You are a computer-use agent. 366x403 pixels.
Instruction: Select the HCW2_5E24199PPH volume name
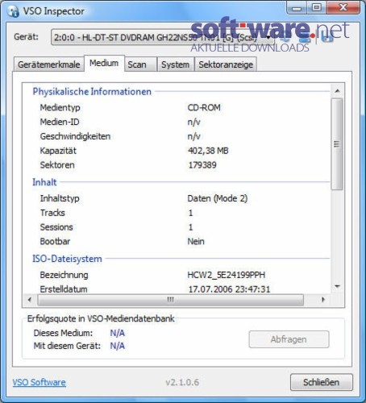[x=227, y=275]
